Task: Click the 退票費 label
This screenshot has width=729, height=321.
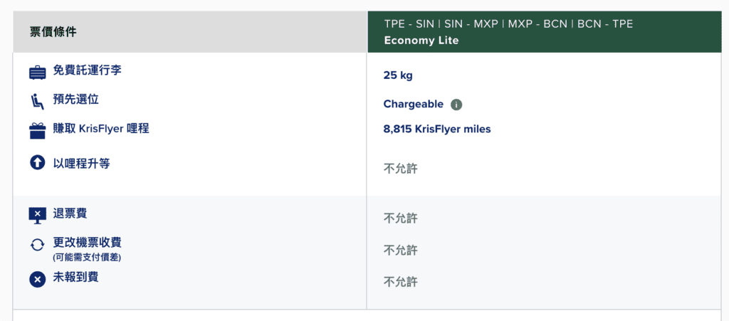Action: (70, 214)
